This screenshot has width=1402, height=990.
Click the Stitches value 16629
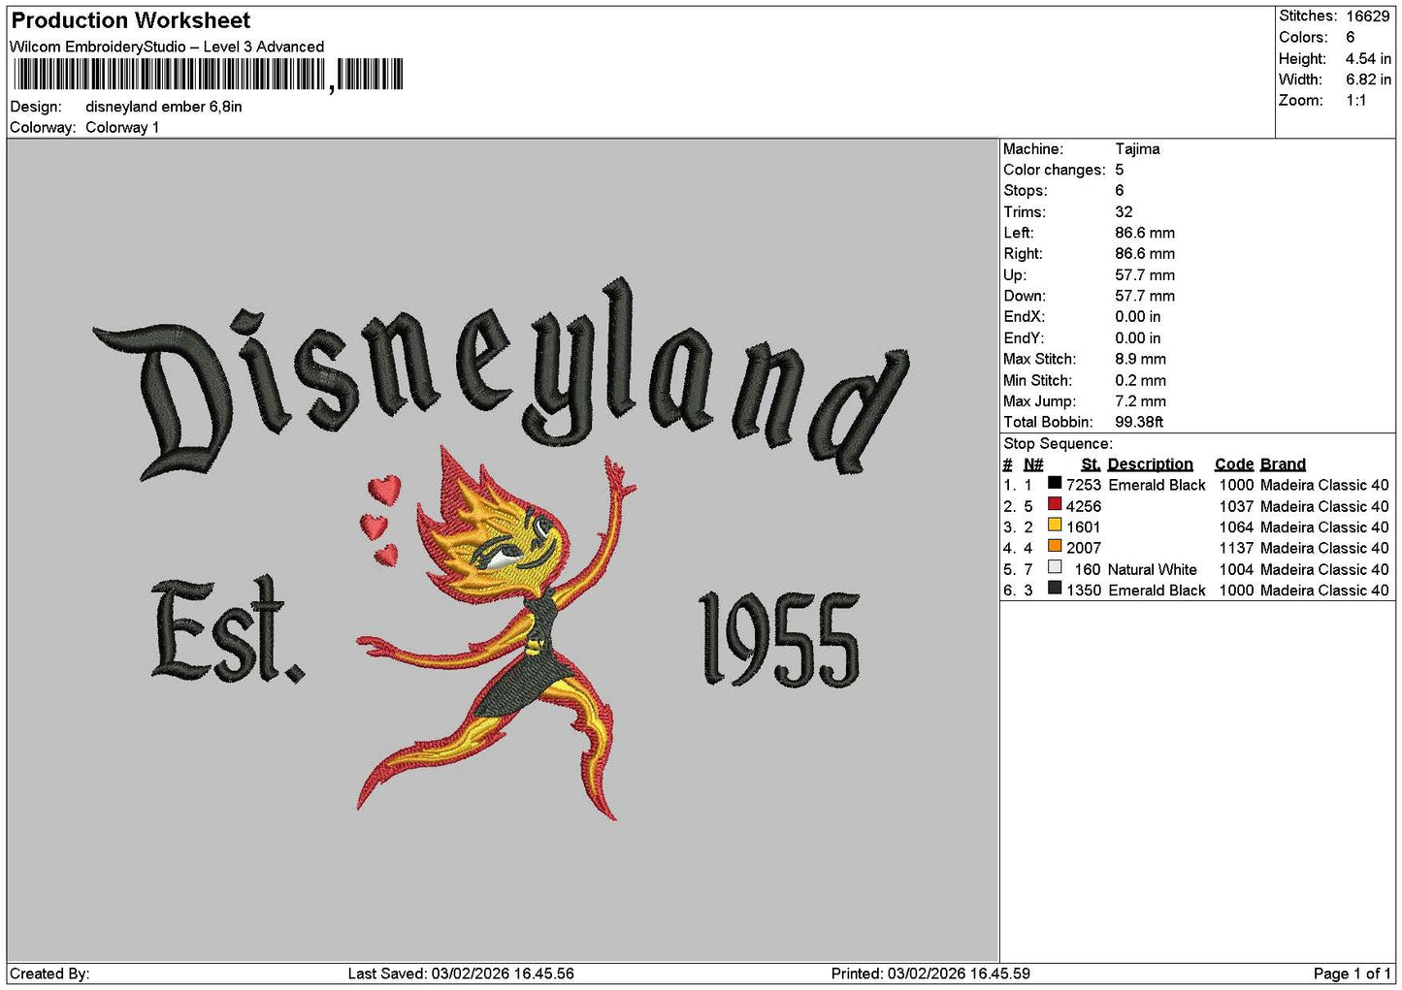coord(1367,16)
